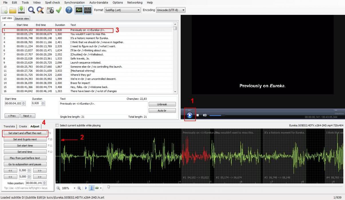Click Set start and offset the rest
Image resolution: width=345 pixels, height=200 pixels.
point(25,133)
